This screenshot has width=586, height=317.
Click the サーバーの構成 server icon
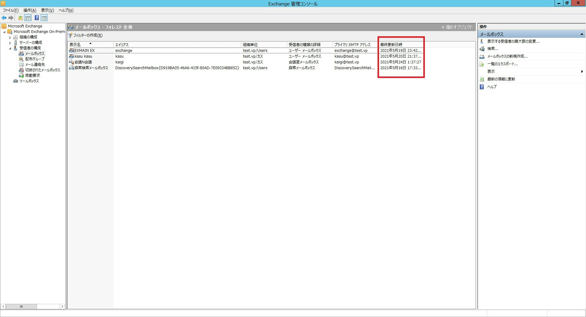point(16,43)
